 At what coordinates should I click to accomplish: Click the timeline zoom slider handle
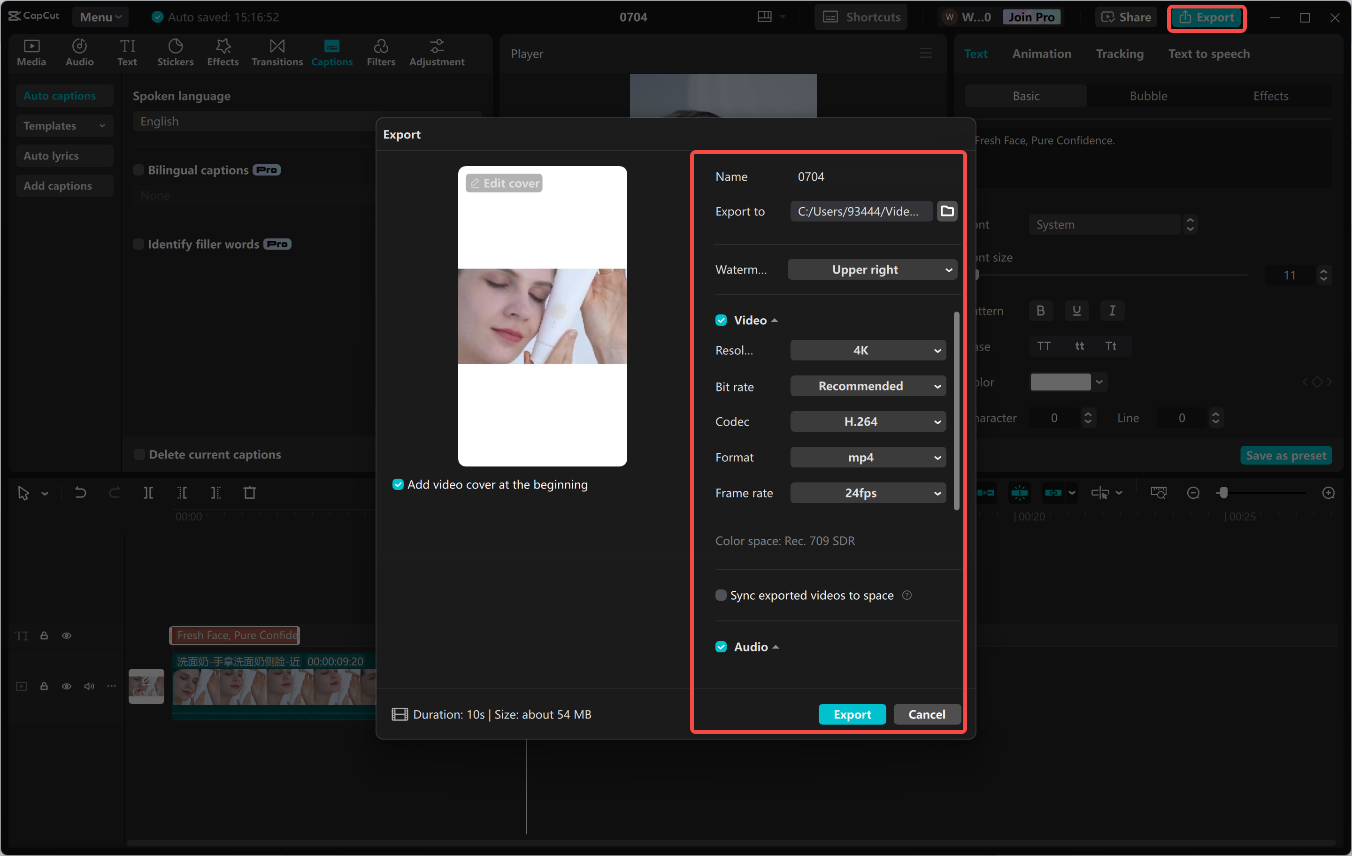[x=1223, y=492]
